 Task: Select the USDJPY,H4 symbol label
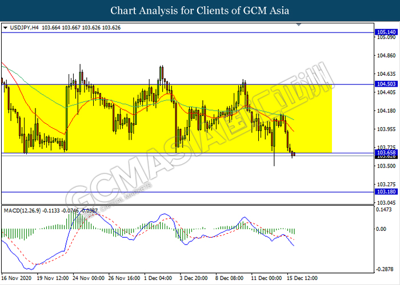(24, 28)
